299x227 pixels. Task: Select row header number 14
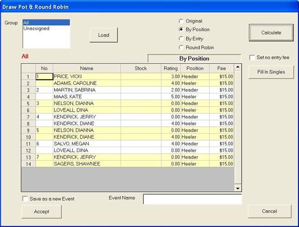click(x=28, y=164)
